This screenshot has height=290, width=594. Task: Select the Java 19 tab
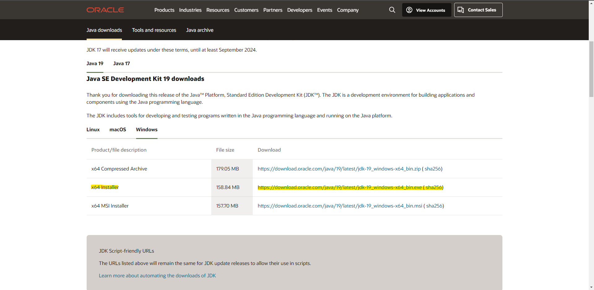[95, 63]
